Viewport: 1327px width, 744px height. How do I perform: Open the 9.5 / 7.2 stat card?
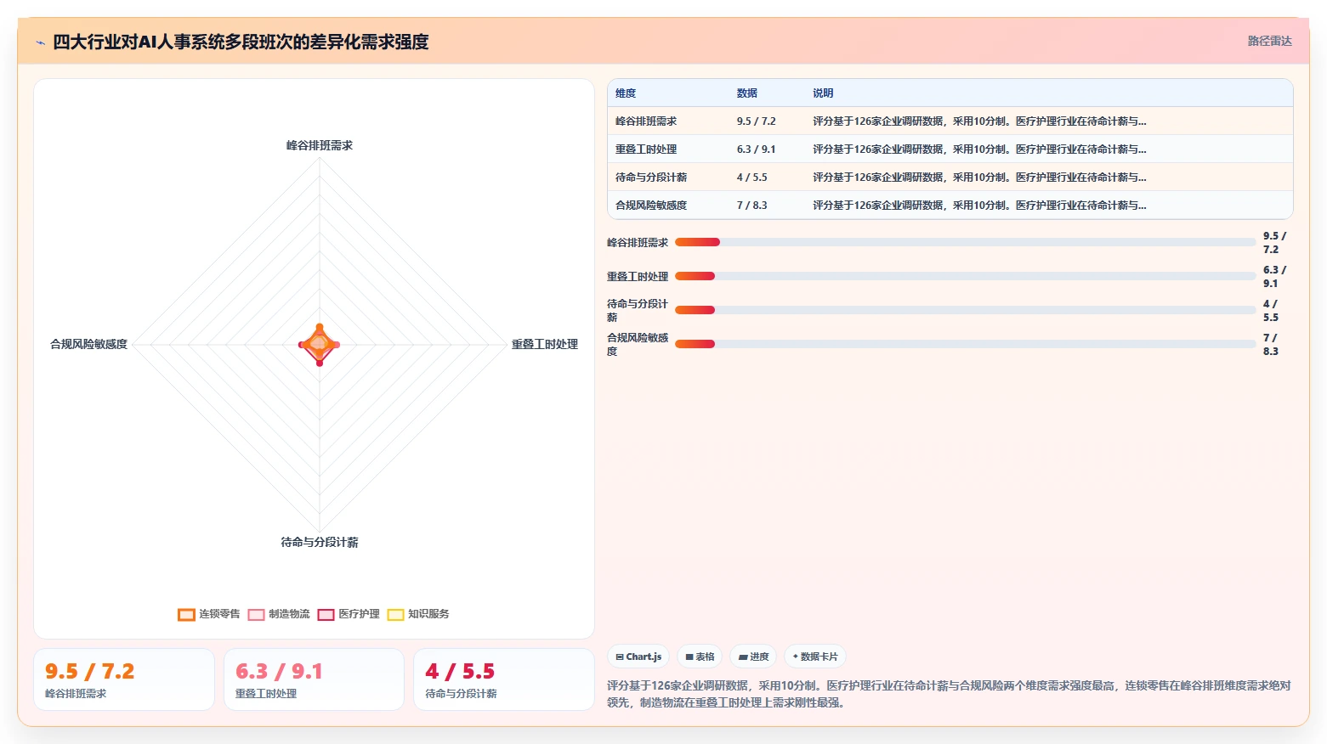pos(124,679)
